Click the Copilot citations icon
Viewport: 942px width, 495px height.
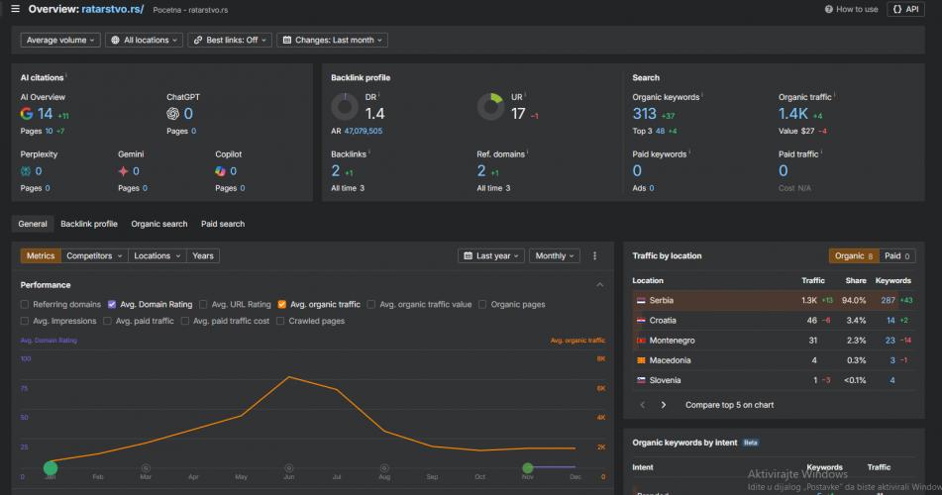[x=221, y=171]
